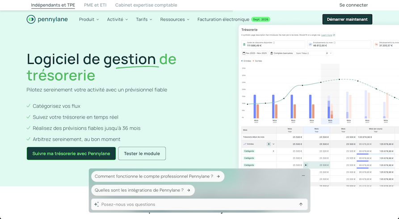The image size is (399, 219).
Task: Click external link icon beside Learn more
Action: click(x=334, y=35)
